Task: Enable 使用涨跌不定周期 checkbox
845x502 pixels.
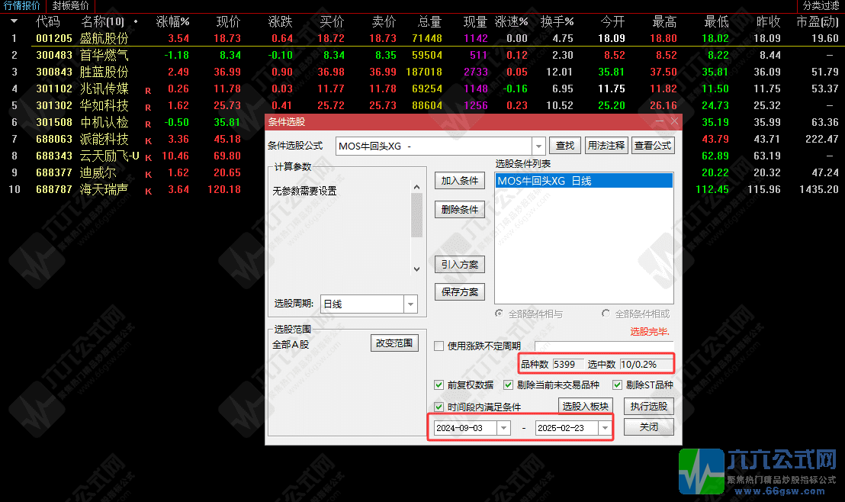Action: point(439,346)
